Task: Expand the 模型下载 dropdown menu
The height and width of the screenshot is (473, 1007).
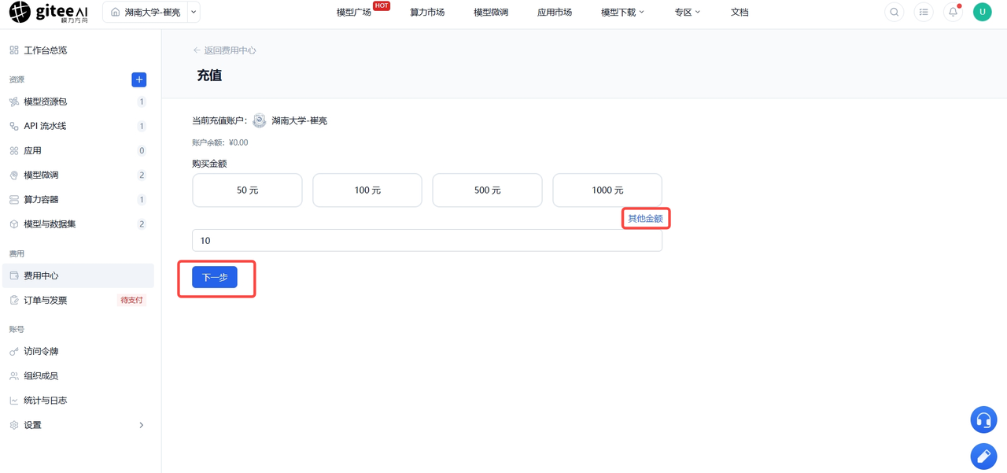Action: pyautogui.click(x=622, y=13)
